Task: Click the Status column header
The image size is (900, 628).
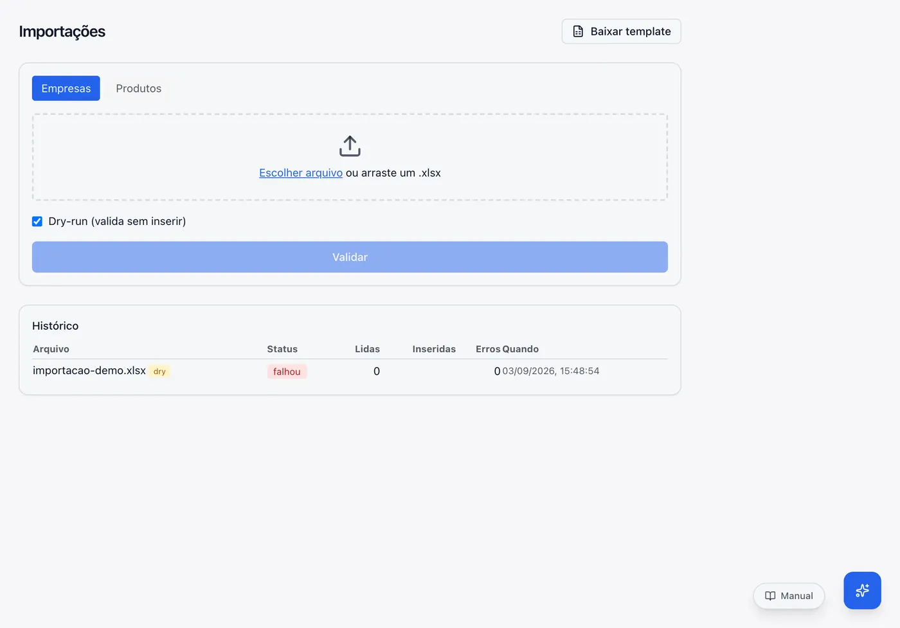Action: coord(282,349)
